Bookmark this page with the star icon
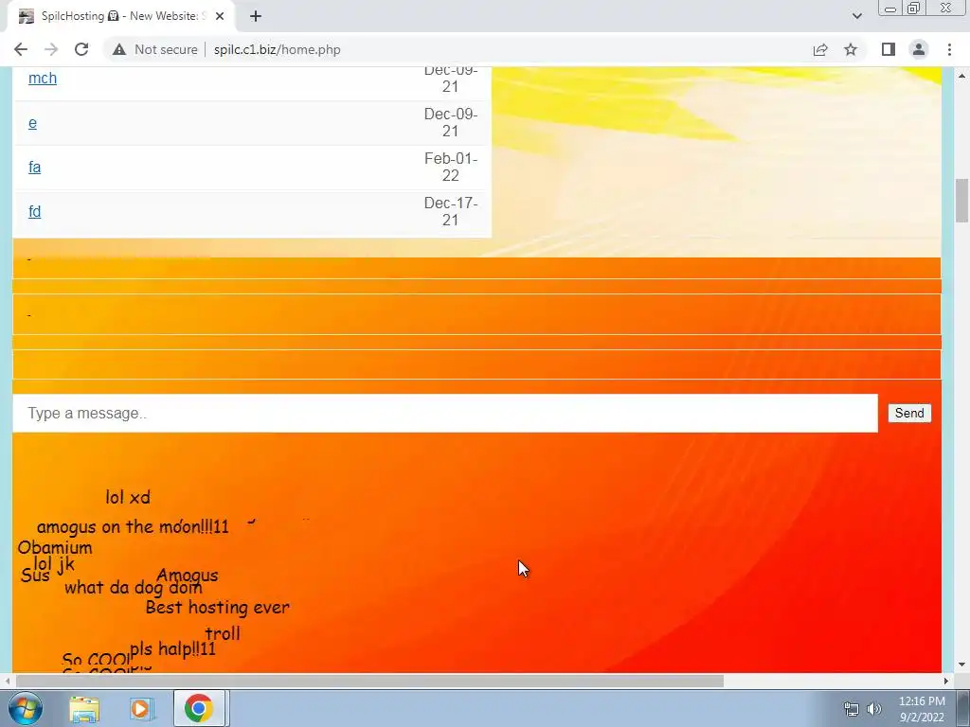The image size is (970, 727). click(x=852, y=49)
